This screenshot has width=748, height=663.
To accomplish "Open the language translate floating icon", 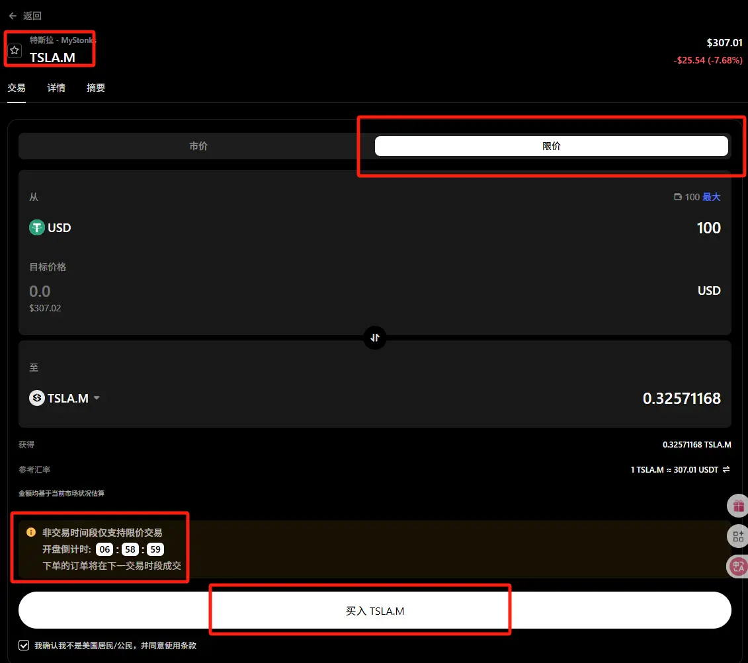I will (x=738, y=566).
